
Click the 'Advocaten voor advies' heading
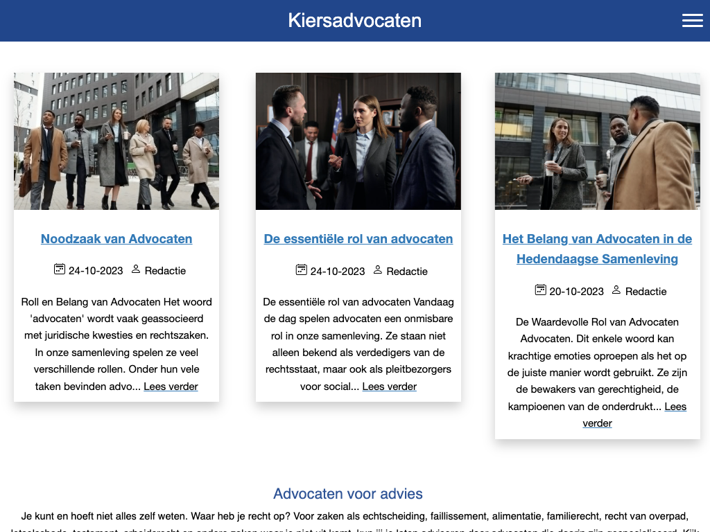click(x=348, y=494)
